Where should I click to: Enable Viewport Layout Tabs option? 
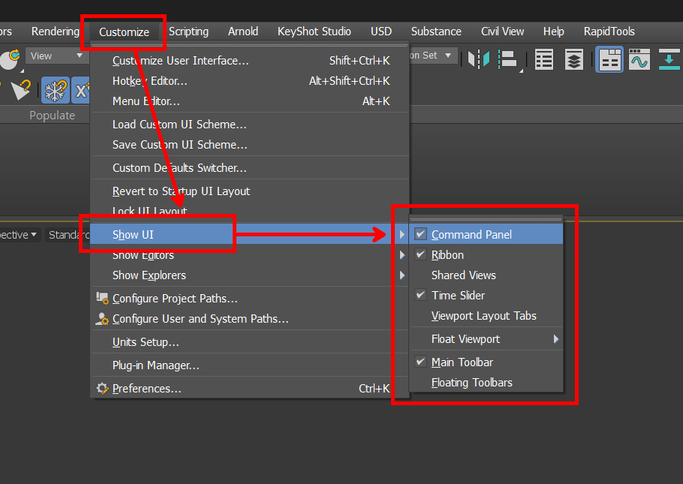click(x=486, y=316)
